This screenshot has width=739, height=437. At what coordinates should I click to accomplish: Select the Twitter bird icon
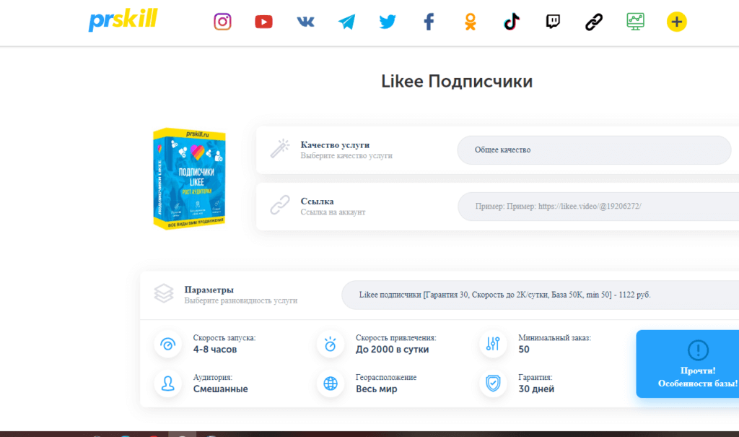click(x=388, y=22)
